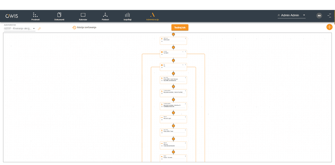Select Set global variables - Version Number title
335x165 pixels.
tap(173, 92)
